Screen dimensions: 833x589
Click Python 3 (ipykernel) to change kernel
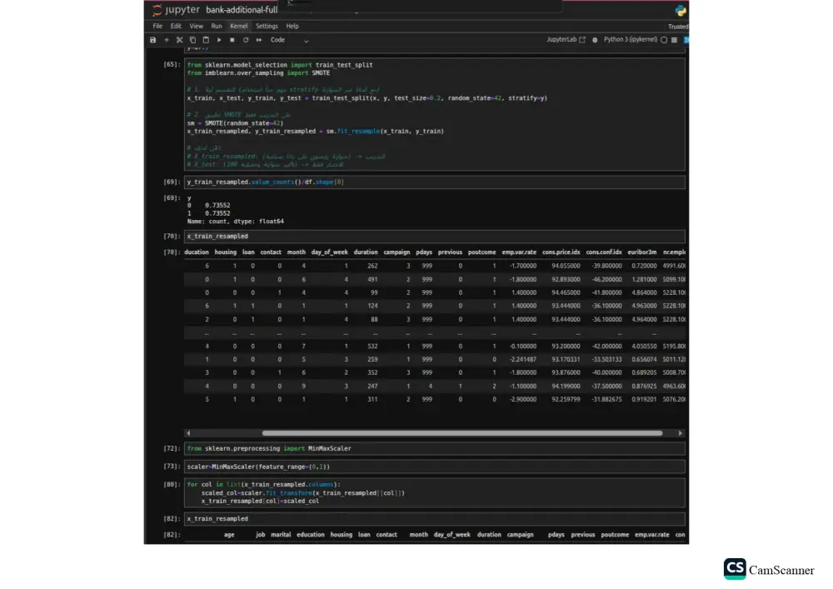[629, 39]
